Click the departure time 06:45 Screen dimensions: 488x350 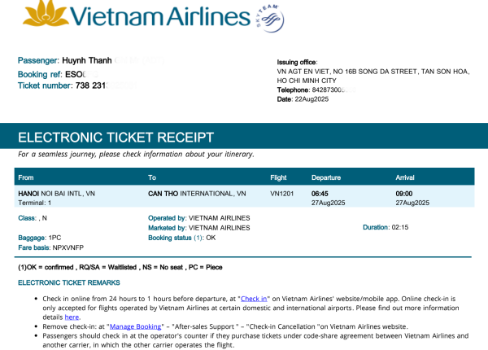tap(320, 194)
